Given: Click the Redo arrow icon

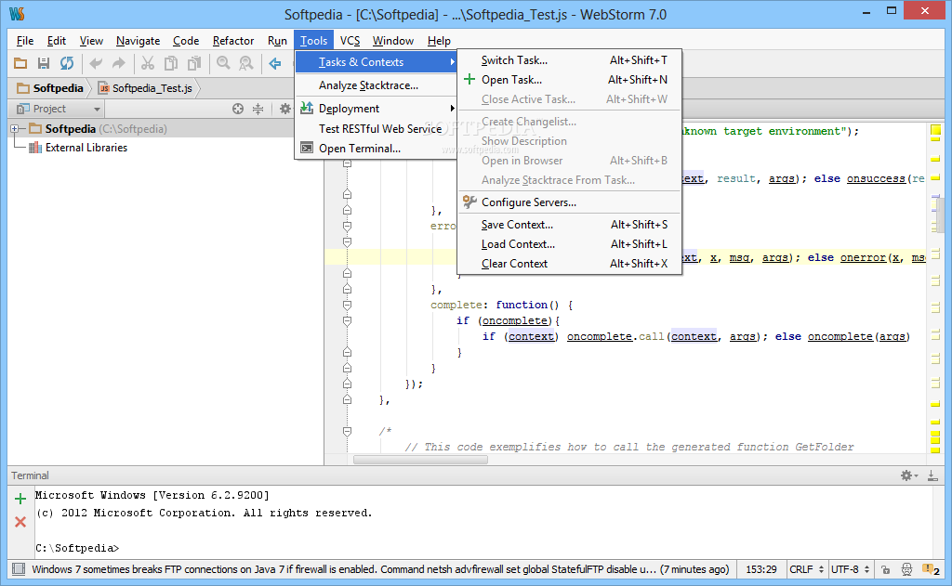Looking at the screenshot, I should [x=119, y=63].
